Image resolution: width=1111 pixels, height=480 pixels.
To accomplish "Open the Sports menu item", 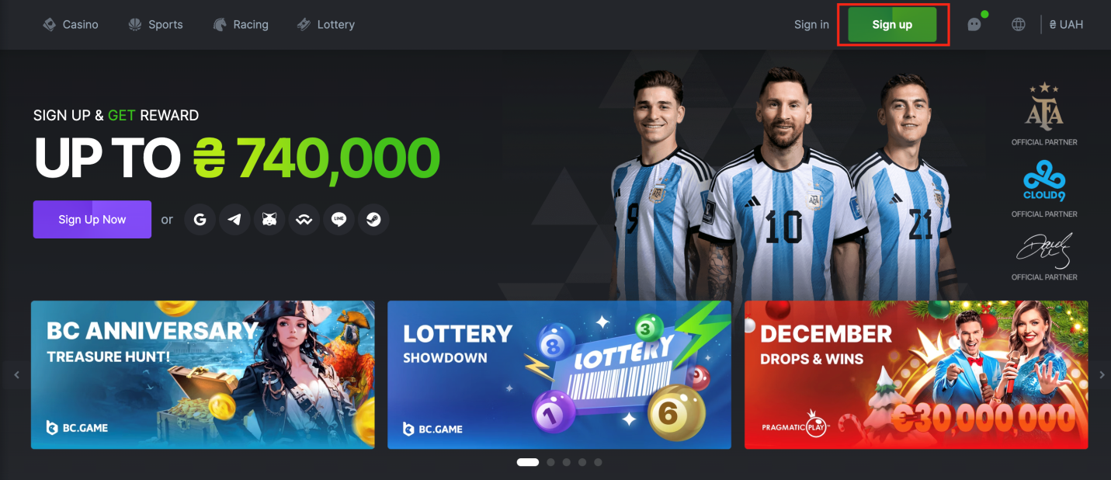I will [x=155, y=24].
